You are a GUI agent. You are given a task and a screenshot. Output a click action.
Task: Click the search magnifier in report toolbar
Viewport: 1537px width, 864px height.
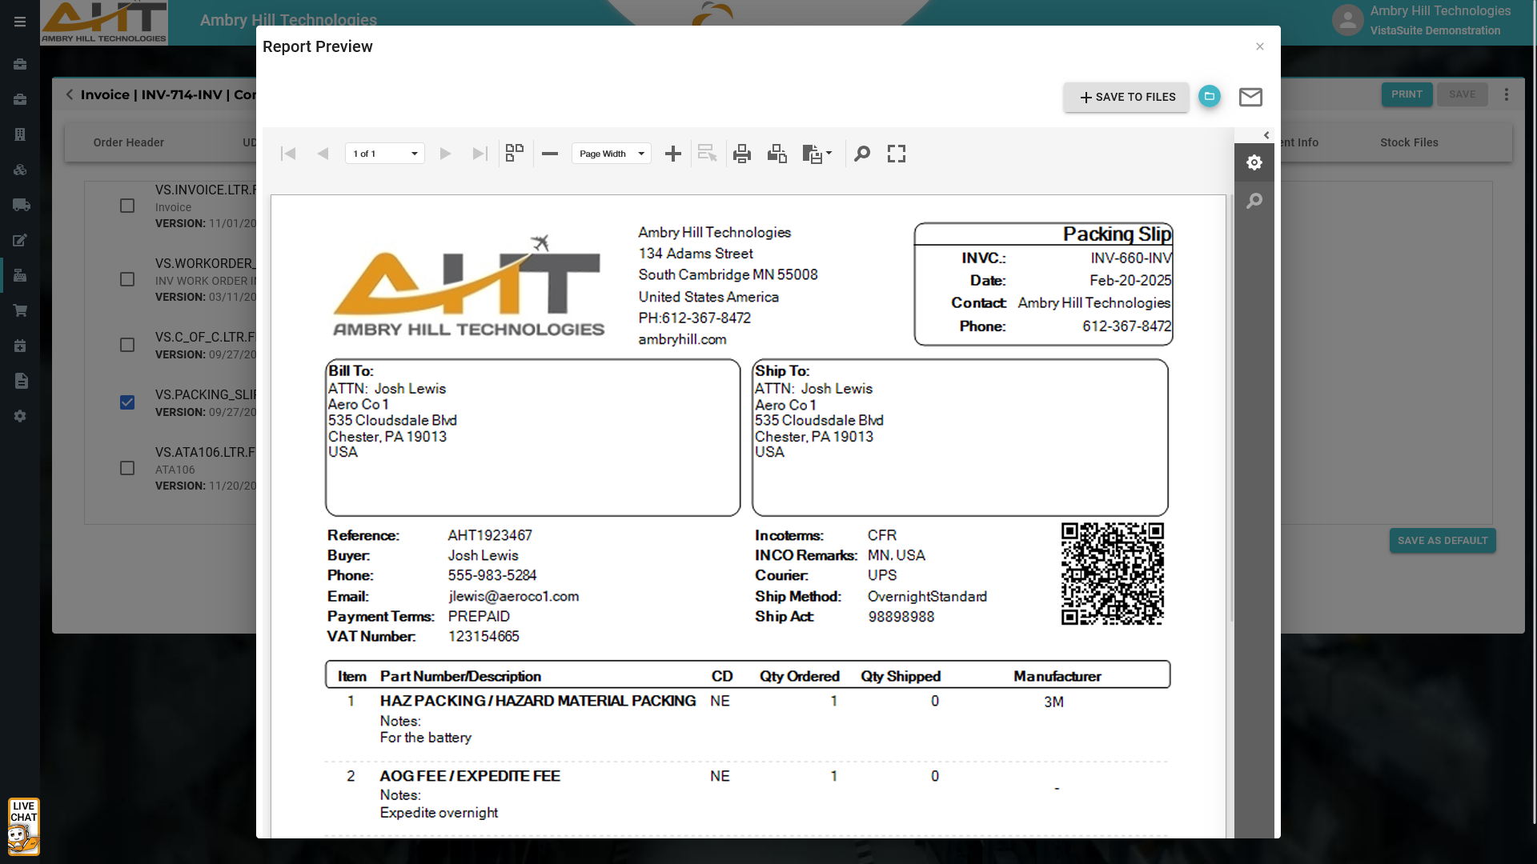(x=862, y=154)
